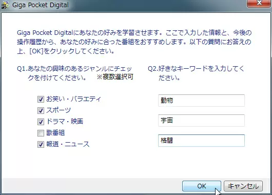Image resolution: width=272 pixels, height=195 pixels.
Task: Uncheck the お笑い・バラエティ checkbox
Action: [x=41, y=99]
